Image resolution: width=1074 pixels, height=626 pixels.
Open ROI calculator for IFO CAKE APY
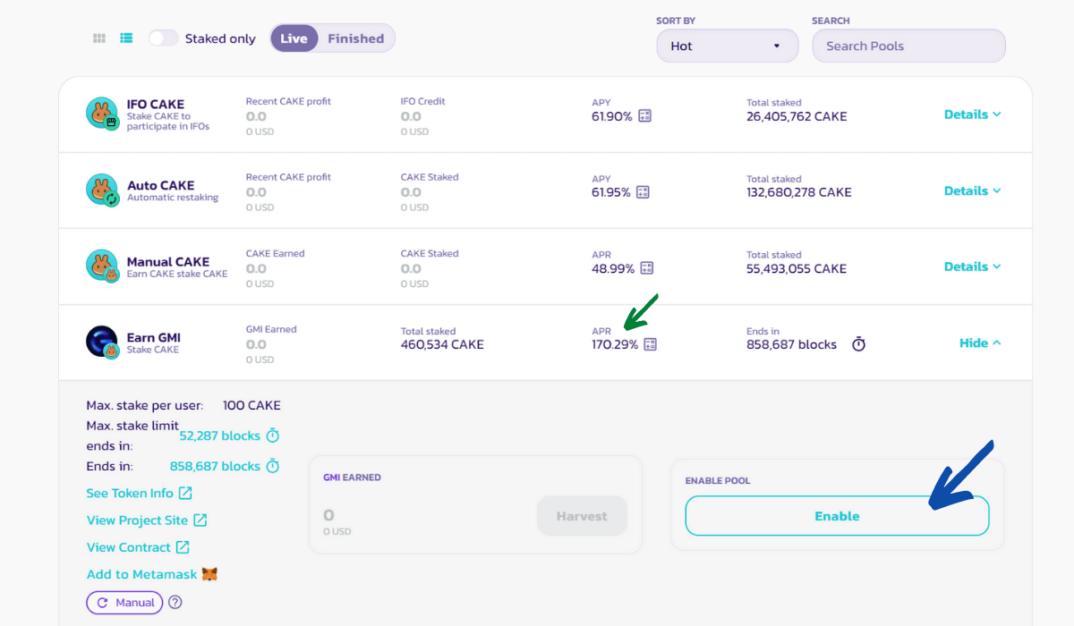(644, 116)
